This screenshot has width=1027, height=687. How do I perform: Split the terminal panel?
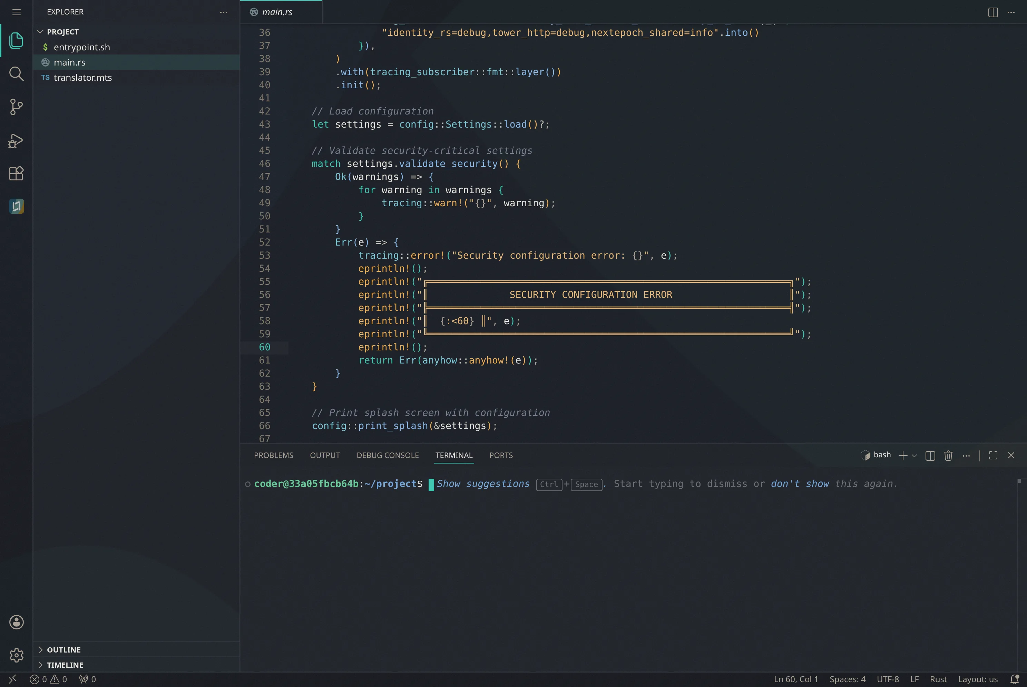930,456
